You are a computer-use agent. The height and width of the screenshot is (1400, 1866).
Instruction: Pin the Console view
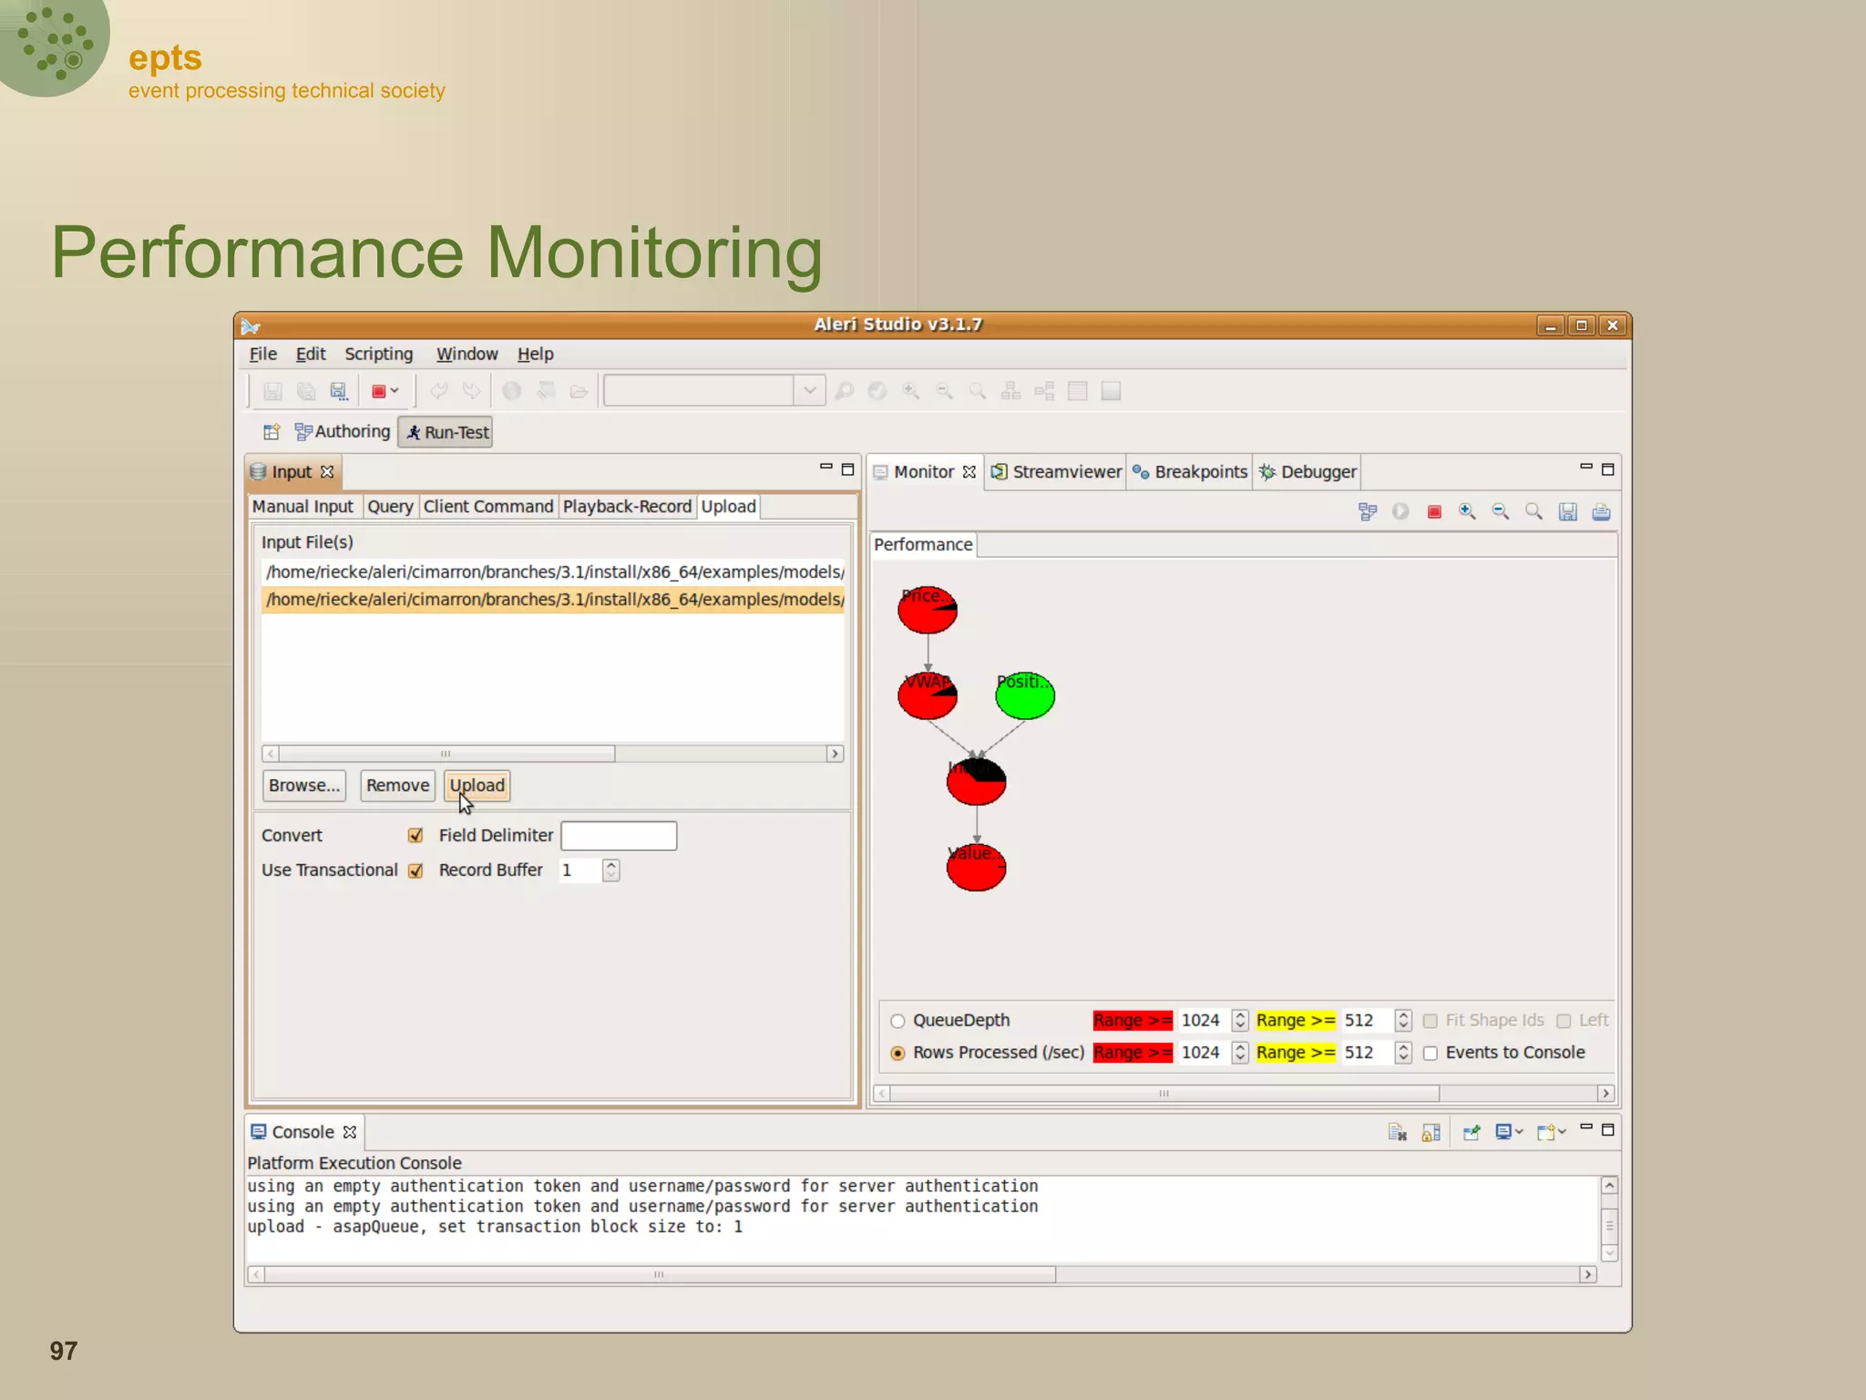tap(1471, 1133)
